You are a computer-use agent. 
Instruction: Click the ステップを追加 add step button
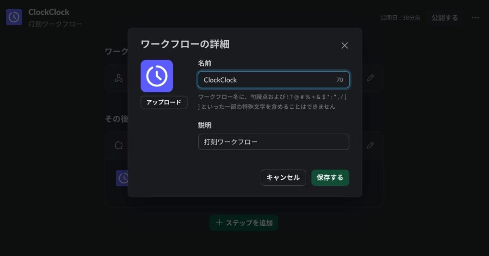pos(244,223)
